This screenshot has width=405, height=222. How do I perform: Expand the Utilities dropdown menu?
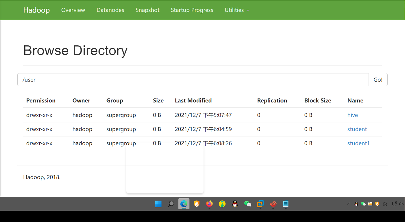click(x=237, y=10)
